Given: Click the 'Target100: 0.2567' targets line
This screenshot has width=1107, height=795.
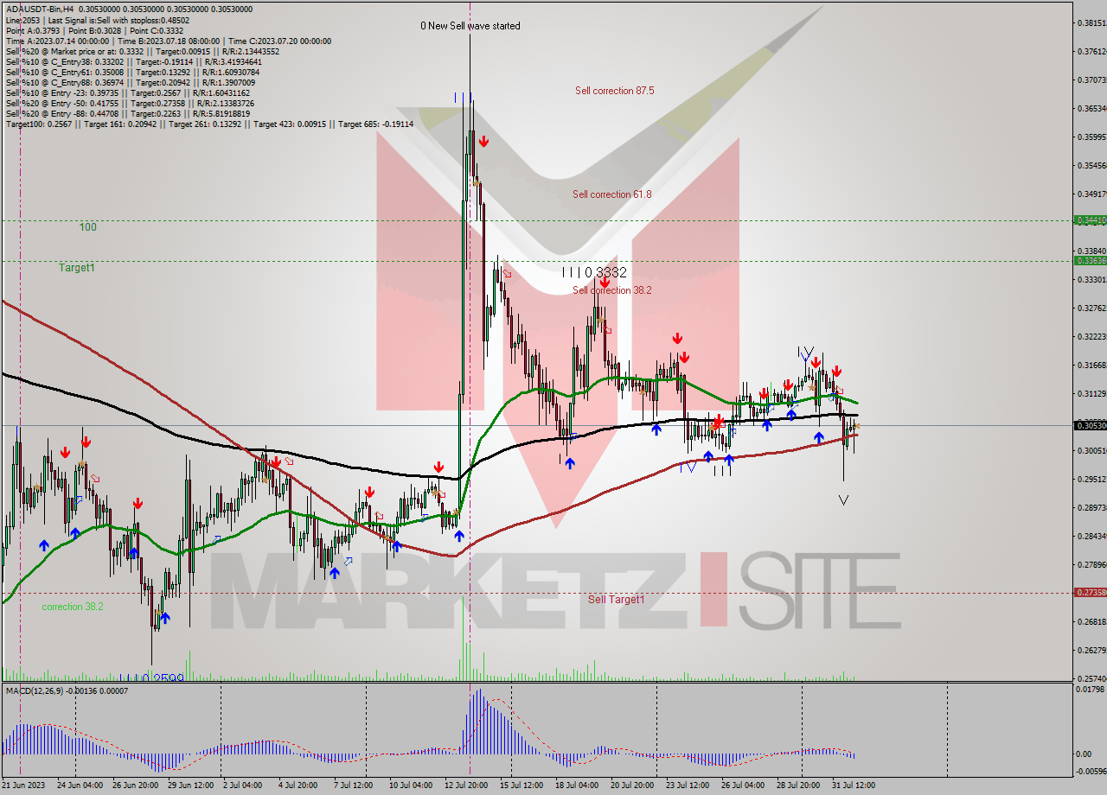Looking at the screenshot, I should coord(209,124).
